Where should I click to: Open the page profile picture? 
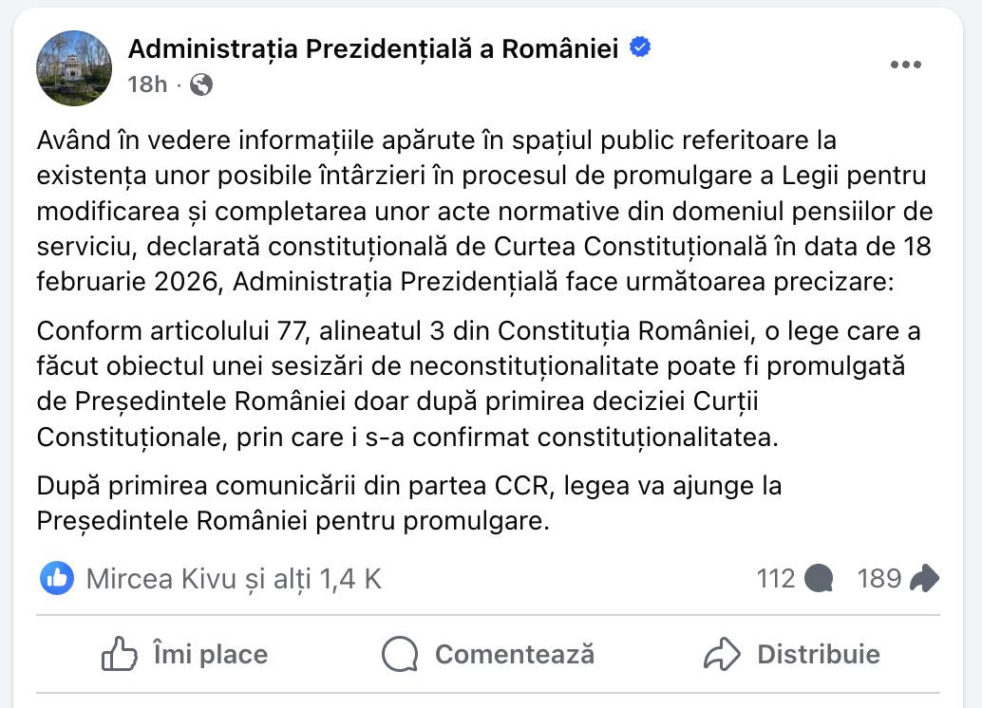pos(74,67)
